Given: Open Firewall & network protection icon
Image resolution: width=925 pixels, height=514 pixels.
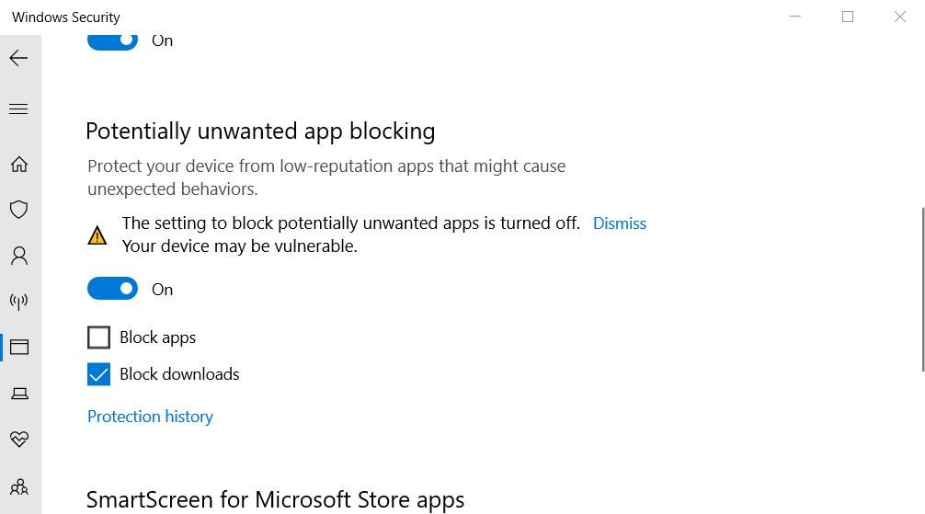Looking at the screenshot, I should (18, 301).
